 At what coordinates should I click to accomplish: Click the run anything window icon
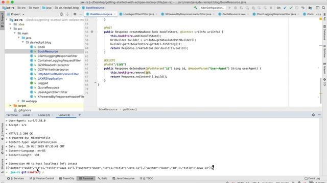(318, 8)
